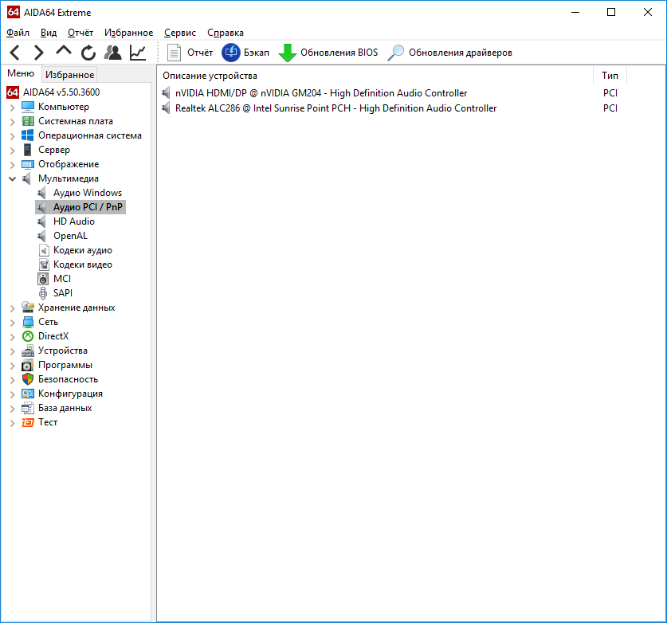
Task: Open the Избранное menu in the menu bar
Action: 128,33
